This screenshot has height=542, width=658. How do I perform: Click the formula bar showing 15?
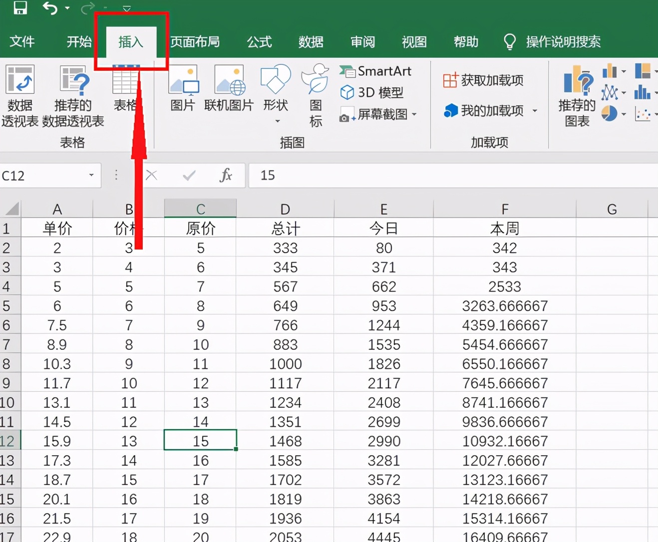449,175
